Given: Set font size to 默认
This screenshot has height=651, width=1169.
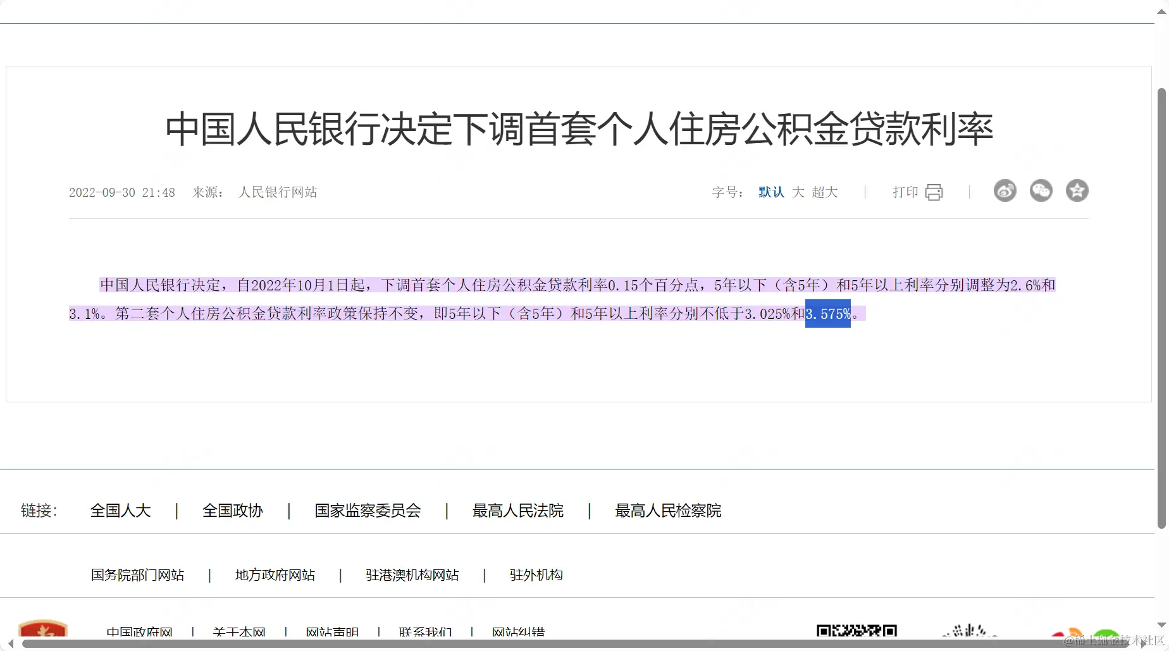Looking at the screenshot, I should point(771,192).
